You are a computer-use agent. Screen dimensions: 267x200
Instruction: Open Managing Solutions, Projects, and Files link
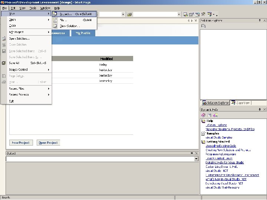[x=230, y=129]
